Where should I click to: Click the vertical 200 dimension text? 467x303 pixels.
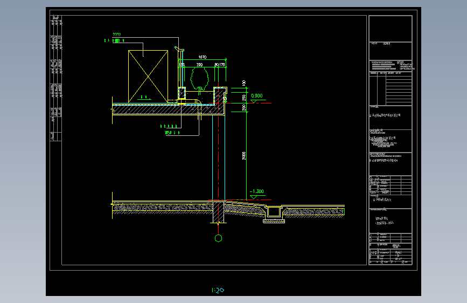pos(244,107)
